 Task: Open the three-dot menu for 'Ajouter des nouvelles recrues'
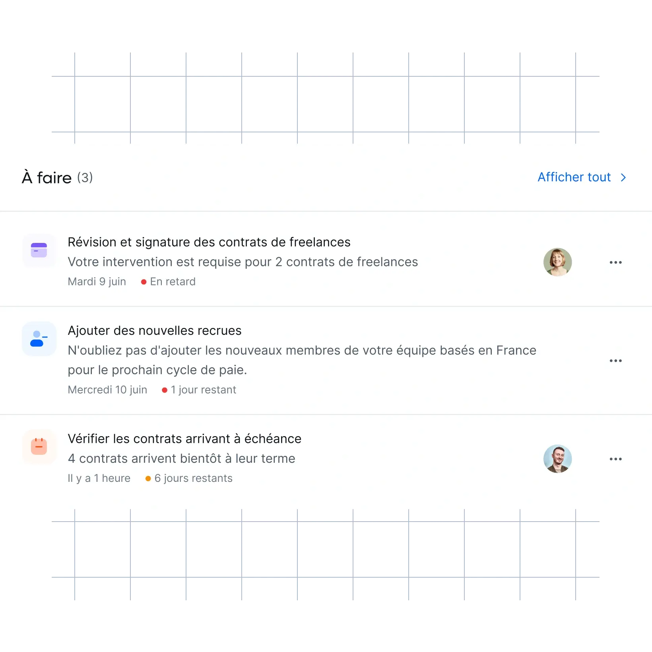click(x=616, y=361)
